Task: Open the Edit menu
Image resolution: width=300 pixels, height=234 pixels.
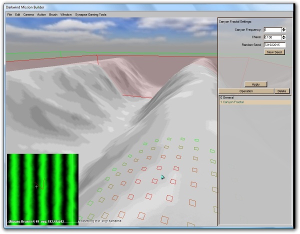Action: click(17, 14)
